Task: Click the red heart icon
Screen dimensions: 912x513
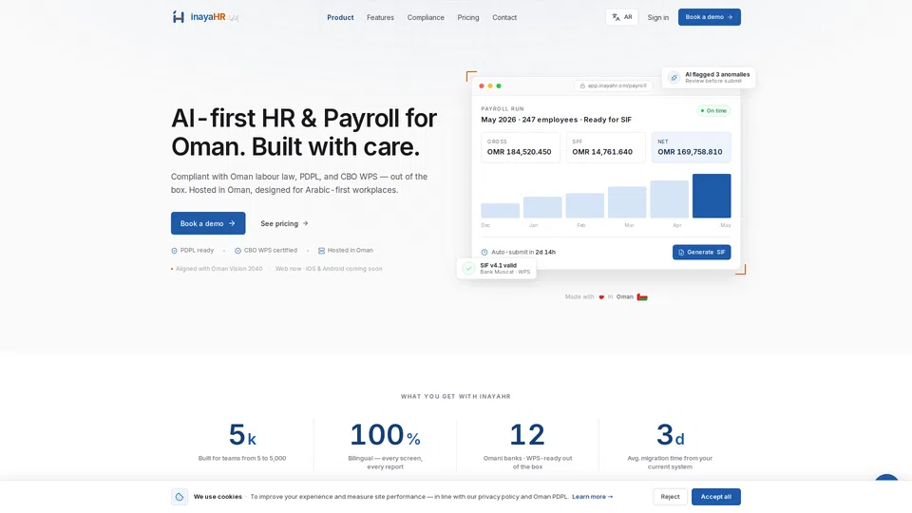Action: click(601, 297)
